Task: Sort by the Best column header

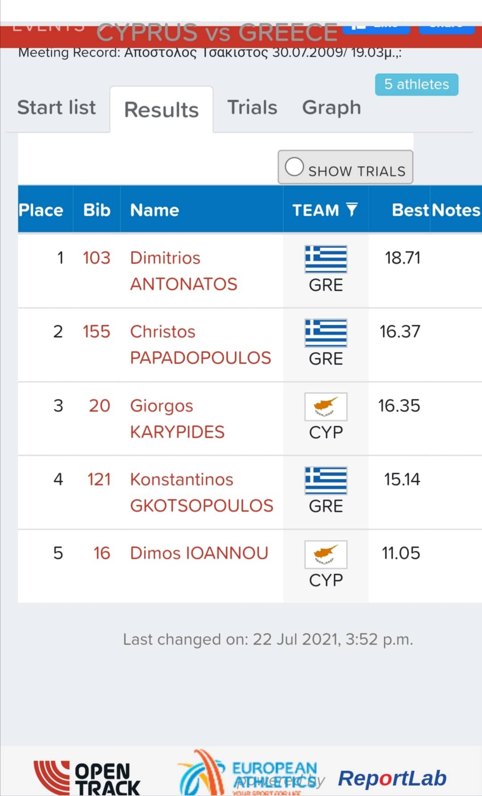Action: (x=410, y=210)
